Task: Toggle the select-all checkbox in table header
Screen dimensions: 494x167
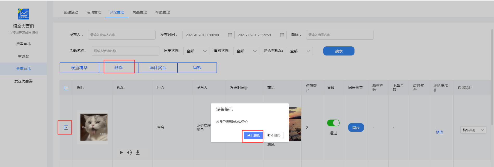Action: 66,88
